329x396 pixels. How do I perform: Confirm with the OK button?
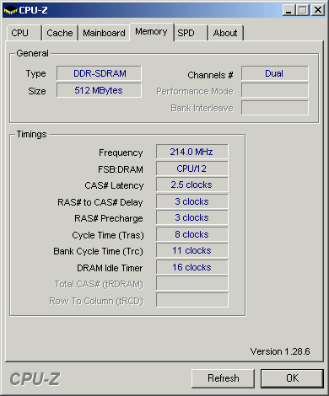tap(292, 378)
